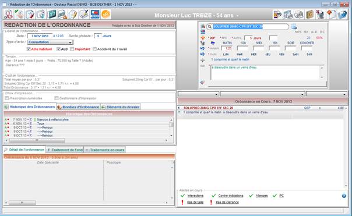Uncheck the ALD checkbox
Image resolution: width=352 pixels, height=216 pixels.
[58, 49]
